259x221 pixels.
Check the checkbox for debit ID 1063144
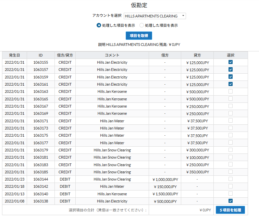pos(231,179)
